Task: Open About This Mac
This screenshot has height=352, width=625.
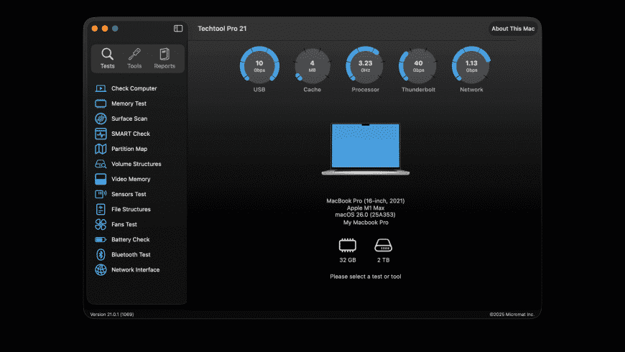Action: coord(513,29)
